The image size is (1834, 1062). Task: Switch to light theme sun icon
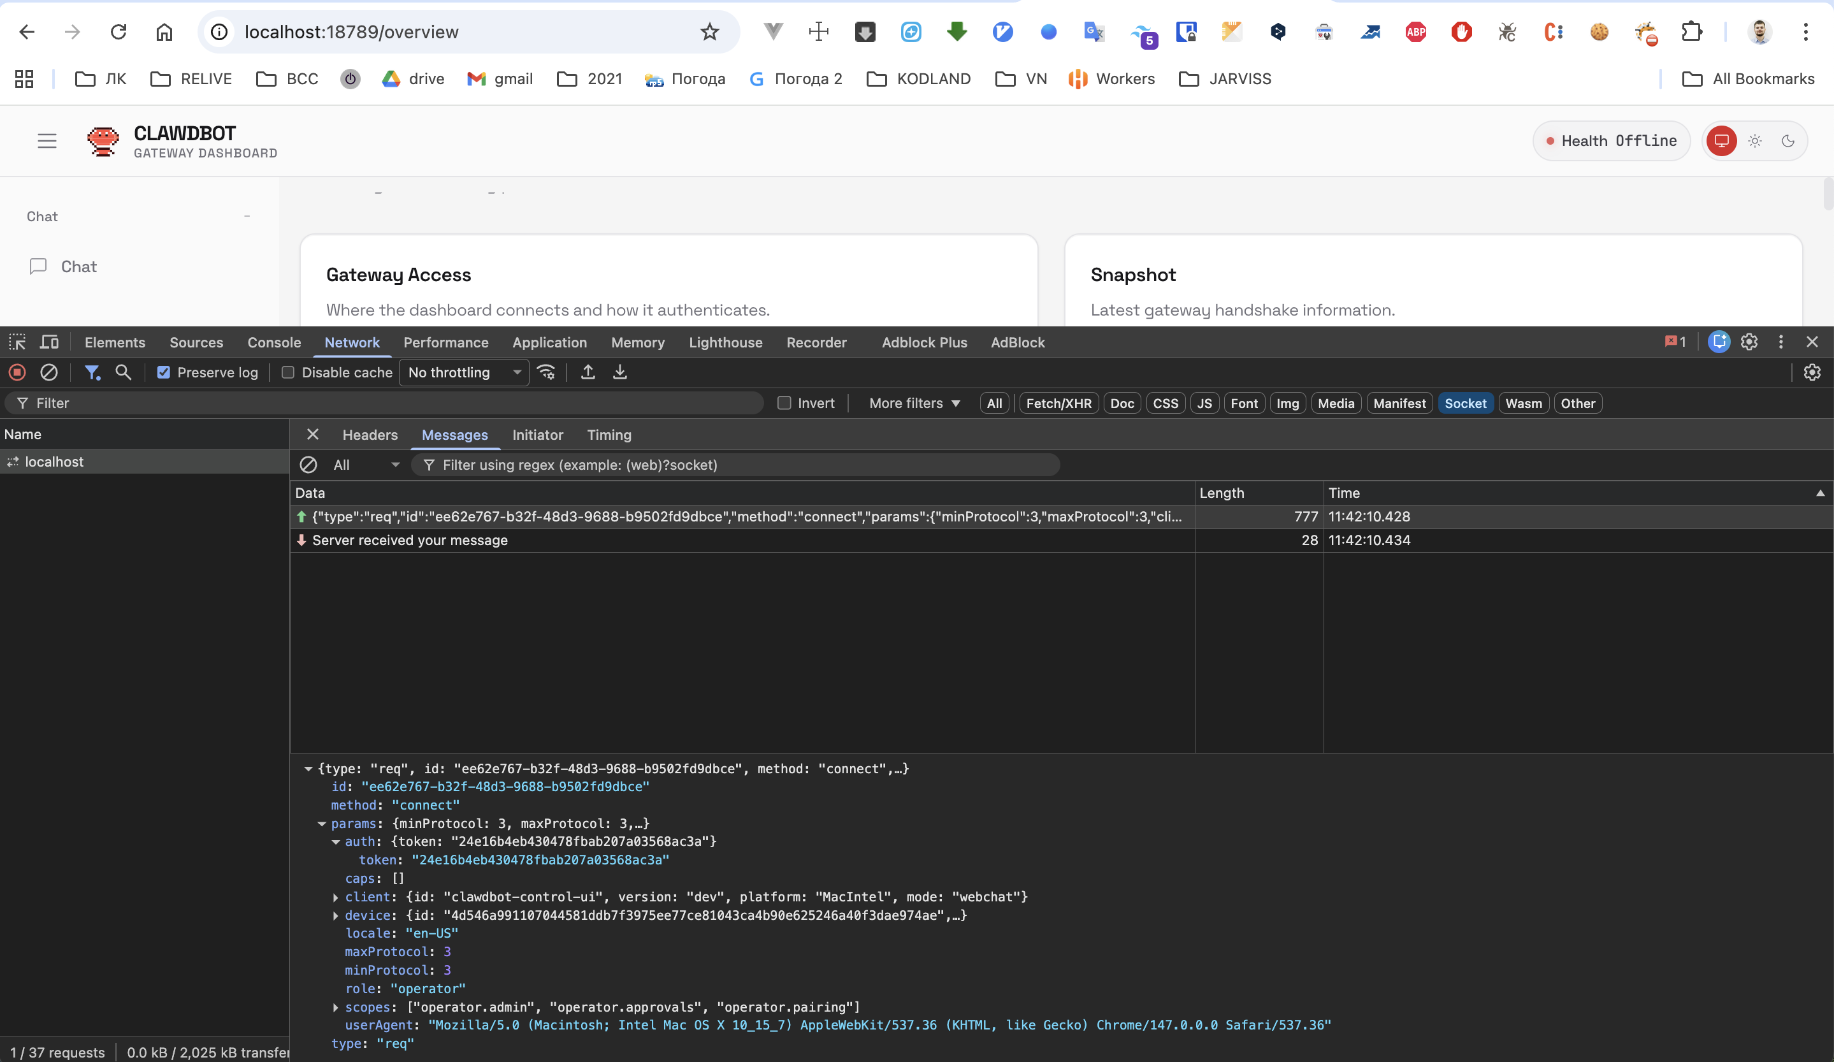1755,142
